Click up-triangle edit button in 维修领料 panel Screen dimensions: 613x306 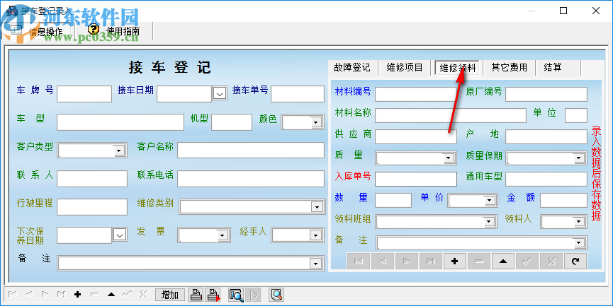point(503,261)
